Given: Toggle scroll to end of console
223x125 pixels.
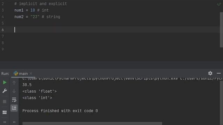Looking at the screenshot, I should pyautogui.click(x=14, y=108).
